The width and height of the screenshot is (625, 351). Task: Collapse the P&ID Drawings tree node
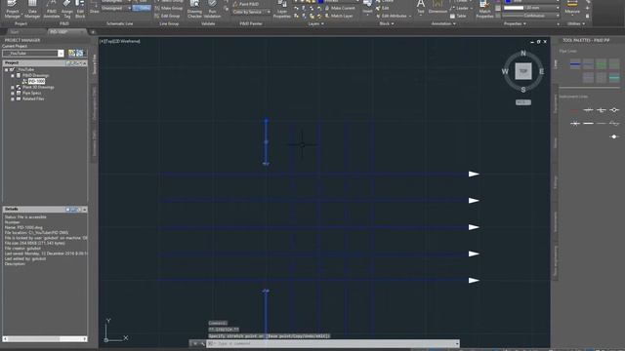coord(13,75)
